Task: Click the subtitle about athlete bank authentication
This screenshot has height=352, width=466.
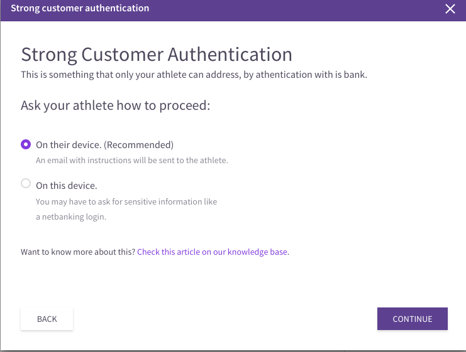Action: 194,75
